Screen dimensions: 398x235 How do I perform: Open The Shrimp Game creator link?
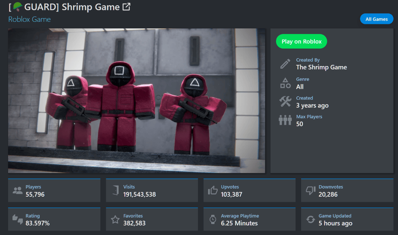[321, 67]
